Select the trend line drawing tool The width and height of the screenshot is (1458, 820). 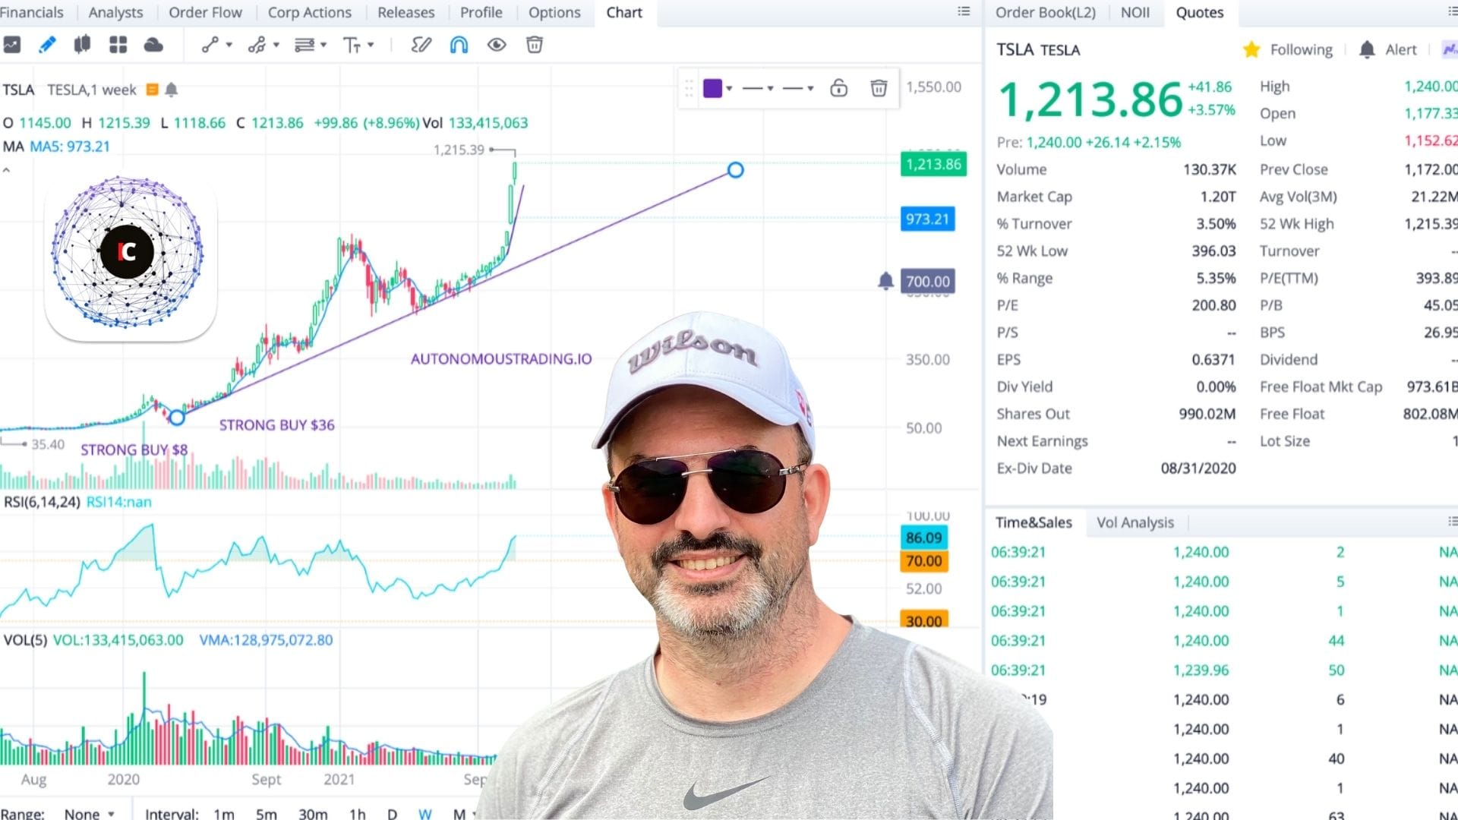point(210,45)
